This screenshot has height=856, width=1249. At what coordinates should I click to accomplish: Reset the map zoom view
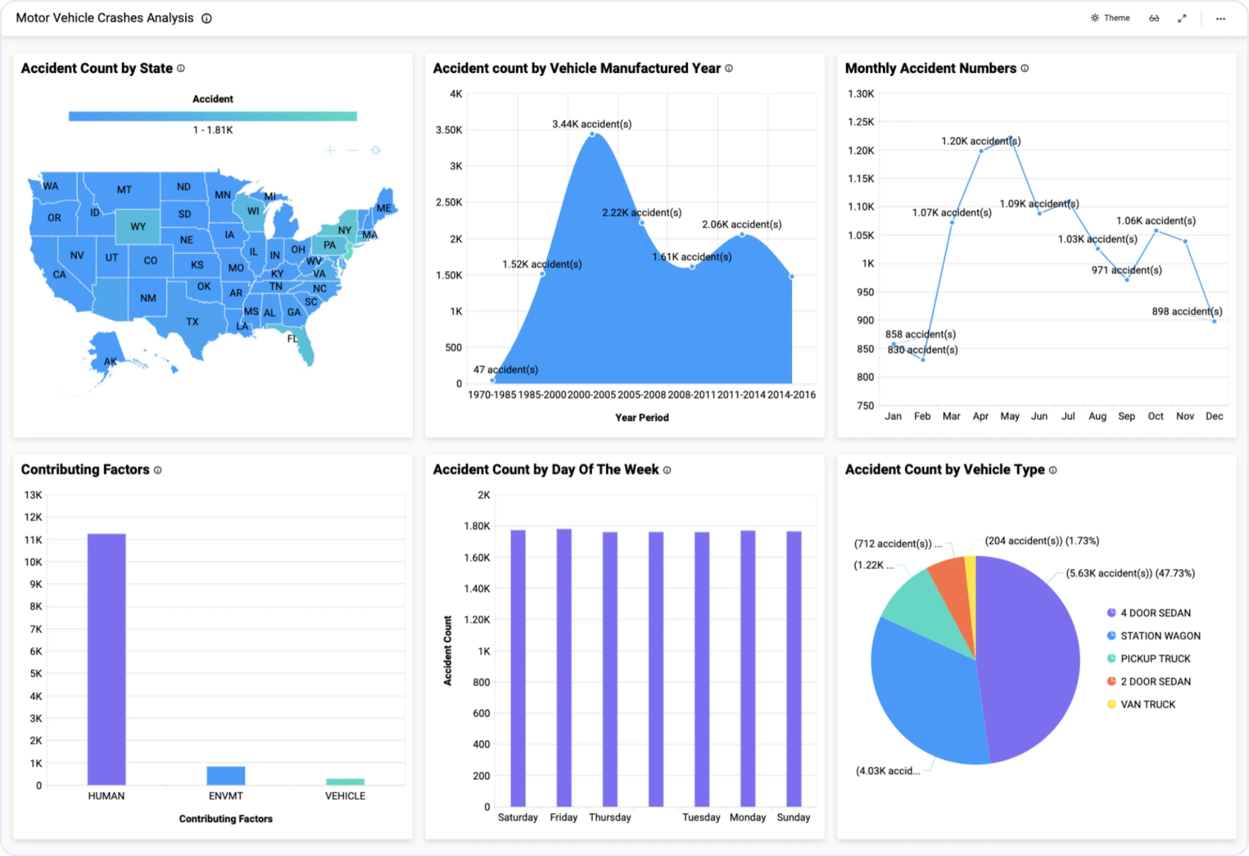coord(376,150)
